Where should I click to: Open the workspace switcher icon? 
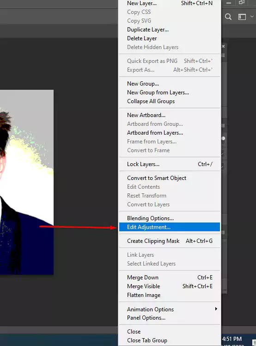tap(242, 17)
